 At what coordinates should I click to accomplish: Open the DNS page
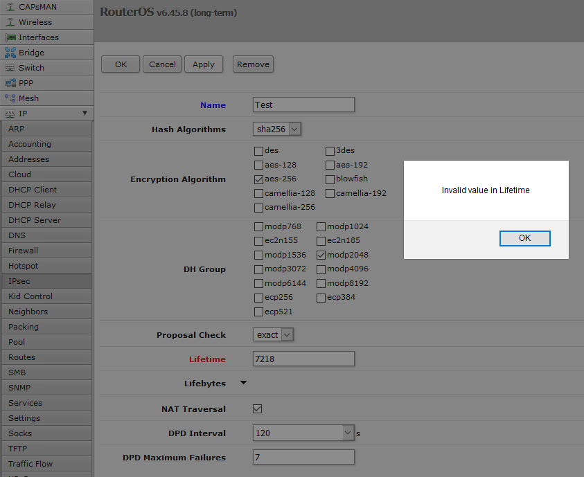click(46, 235)
